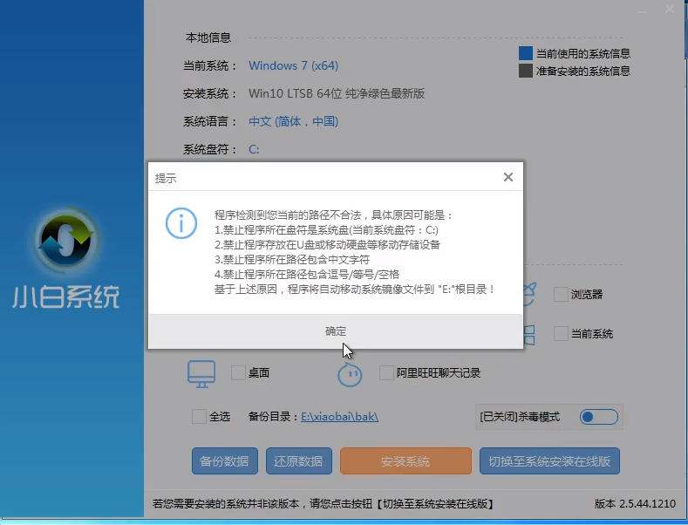Check the 当前系统 checkbox
This screenshot has width=688, height=525.
(x=561, y=334)
